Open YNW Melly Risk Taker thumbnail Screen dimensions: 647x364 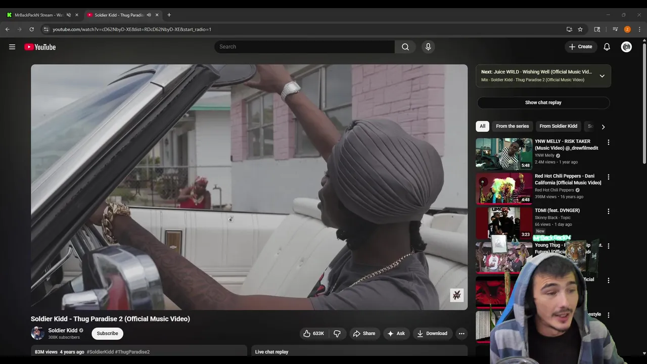504,154
